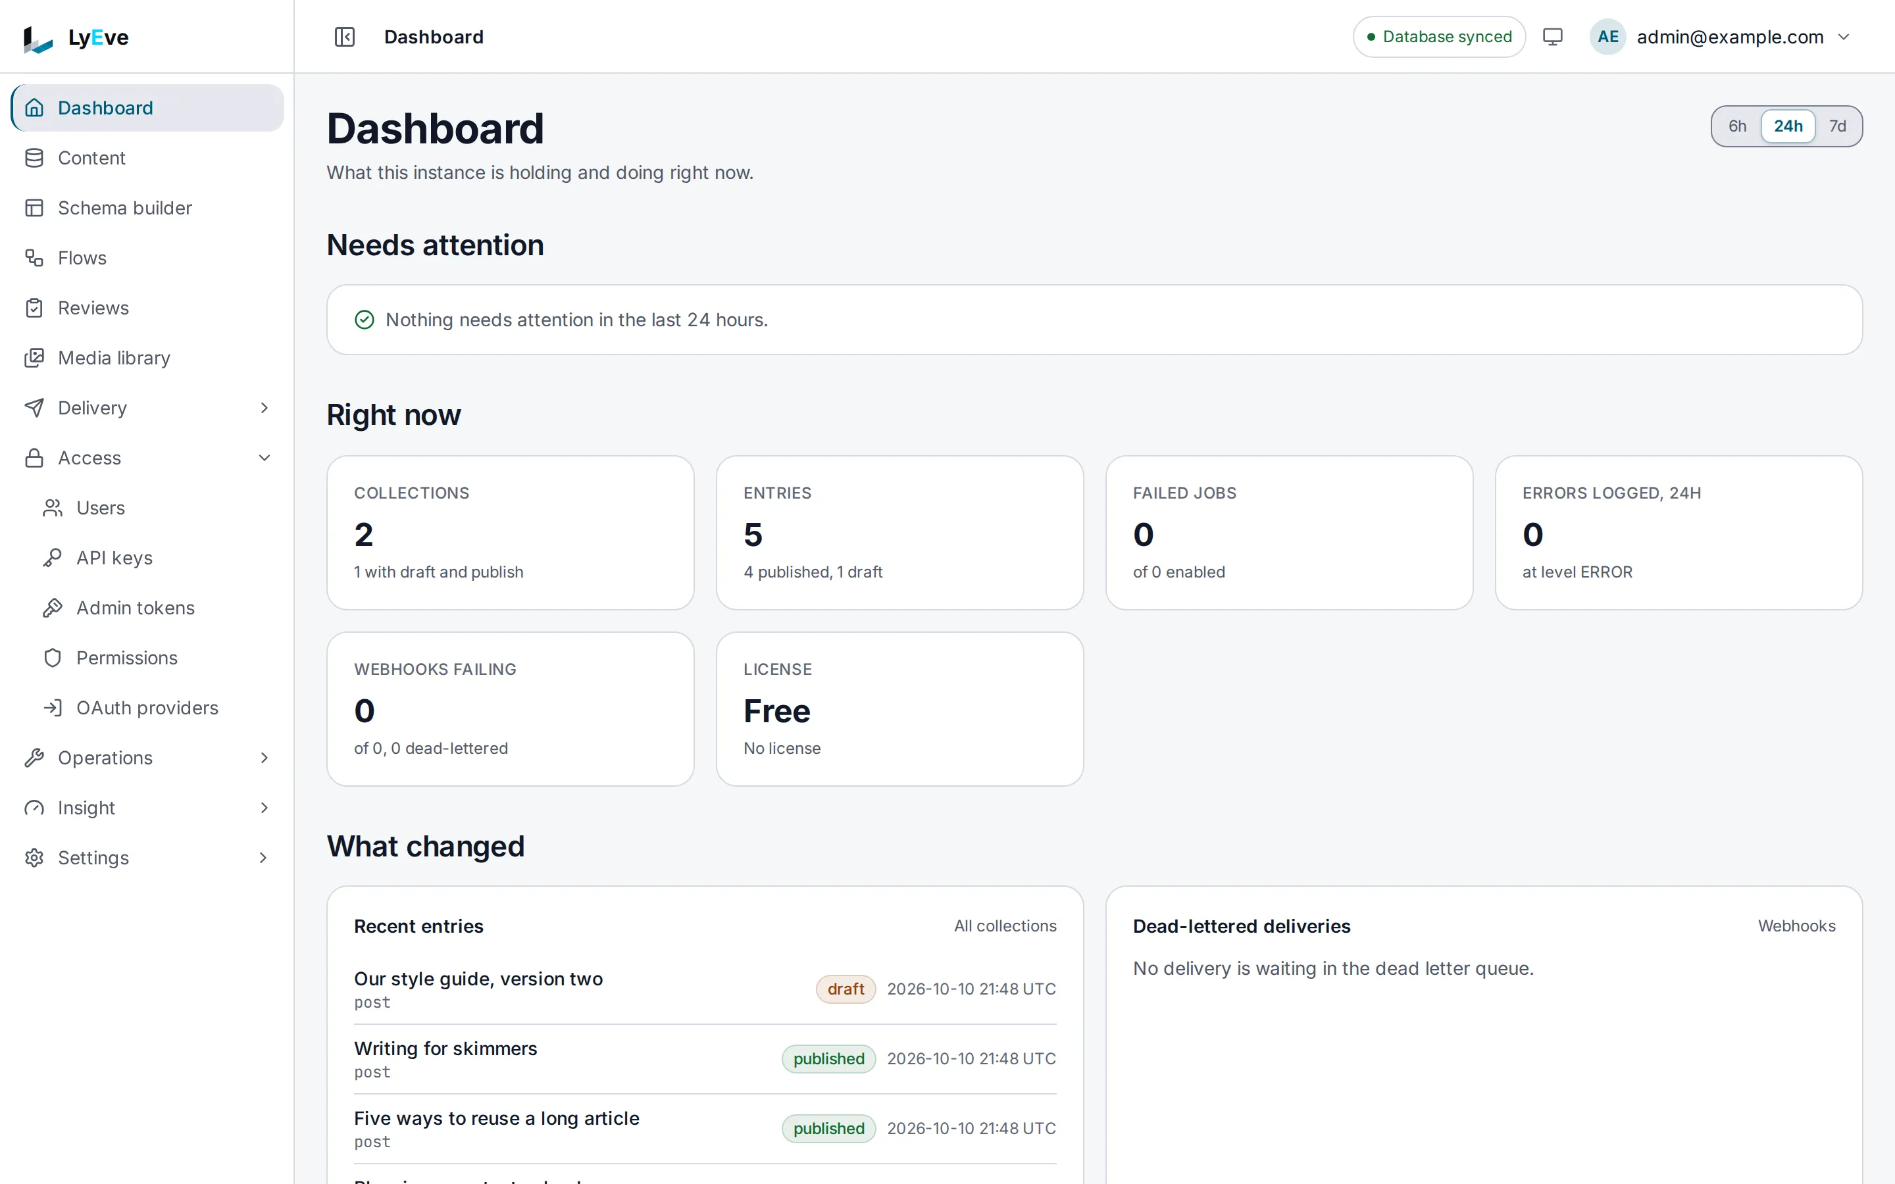Click the green check icon in Needs attention

(364, 320)
